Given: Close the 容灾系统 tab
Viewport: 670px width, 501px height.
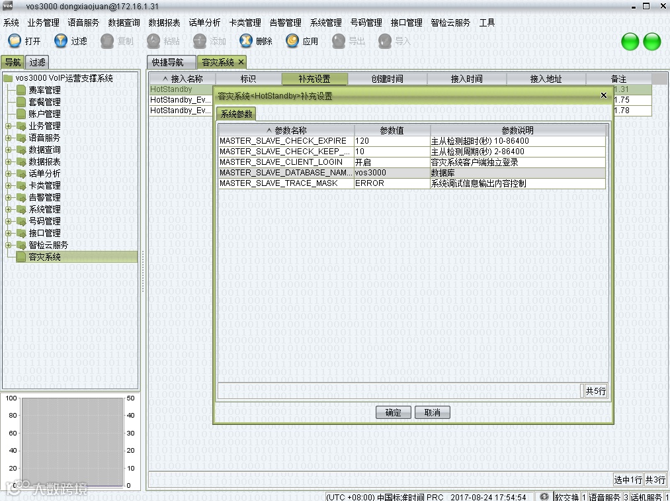Looking at the screenshot, I should [241, 62].
